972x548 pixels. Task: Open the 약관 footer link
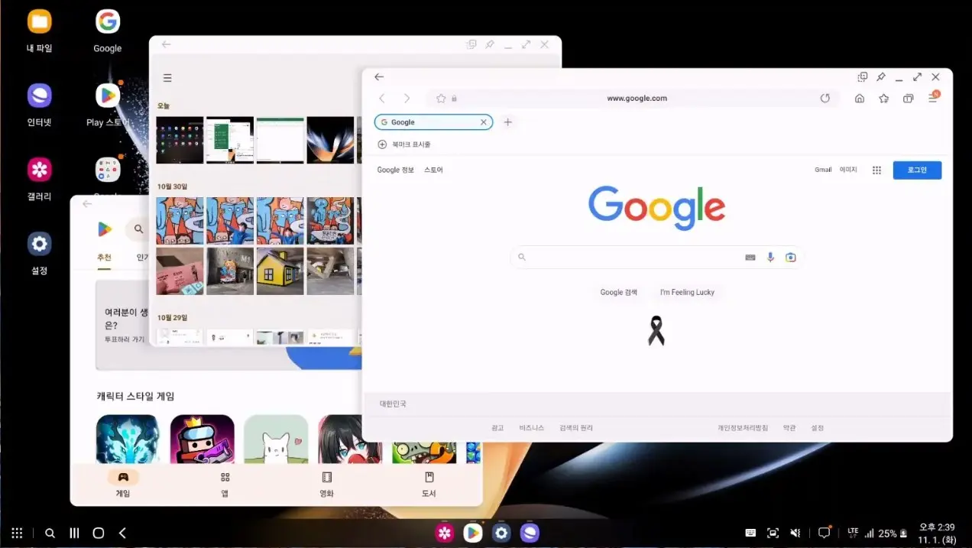pos(789,428)
